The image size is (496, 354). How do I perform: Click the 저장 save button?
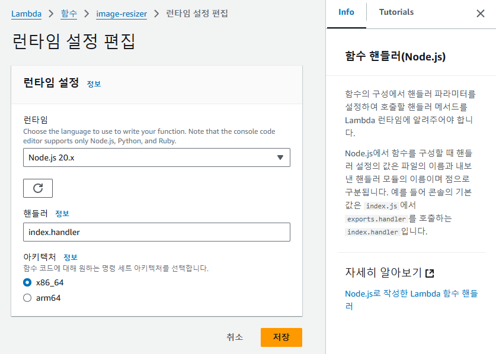point(281,337)
